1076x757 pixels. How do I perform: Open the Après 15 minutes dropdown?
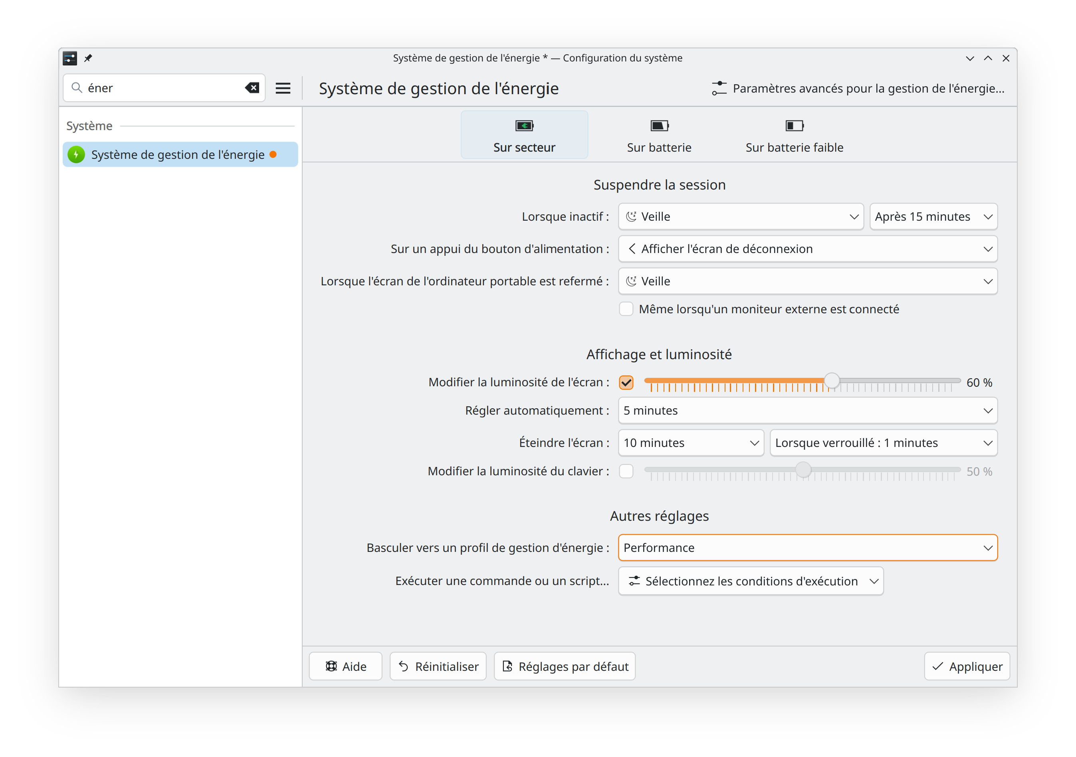(933, 216)
